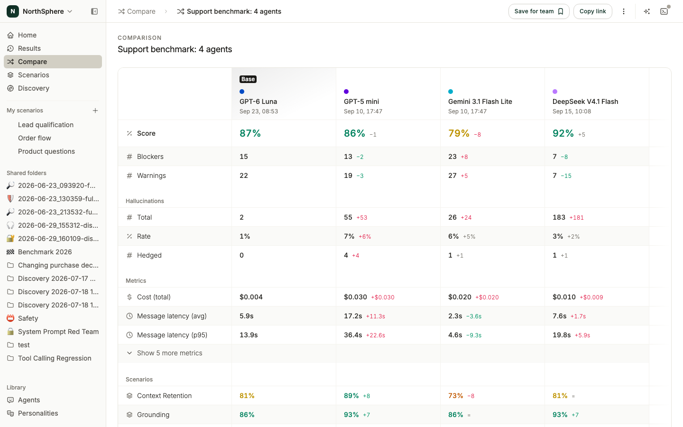Click the Discovery compass icon

pyautogui.click(x=10, y=88)
